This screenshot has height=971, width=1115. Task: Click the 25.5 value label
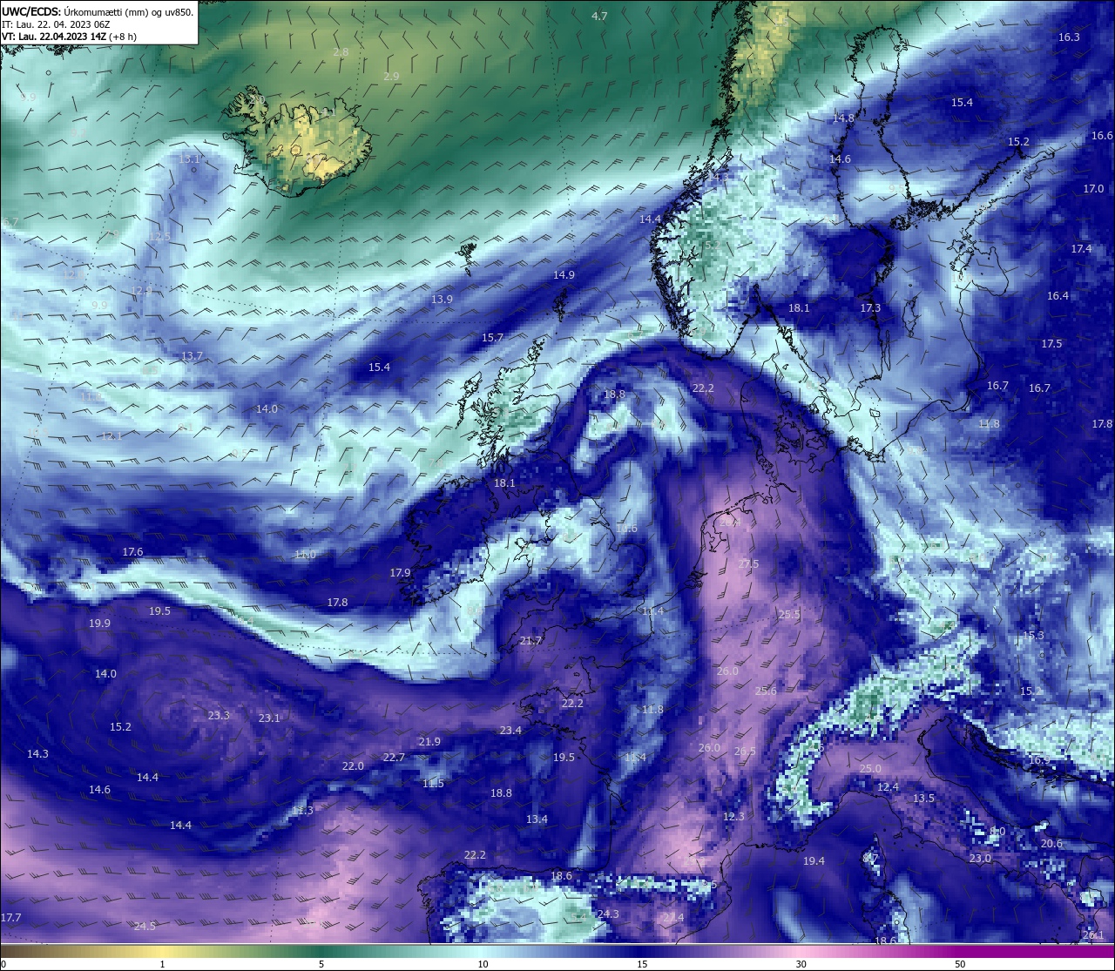pos(788,615)
